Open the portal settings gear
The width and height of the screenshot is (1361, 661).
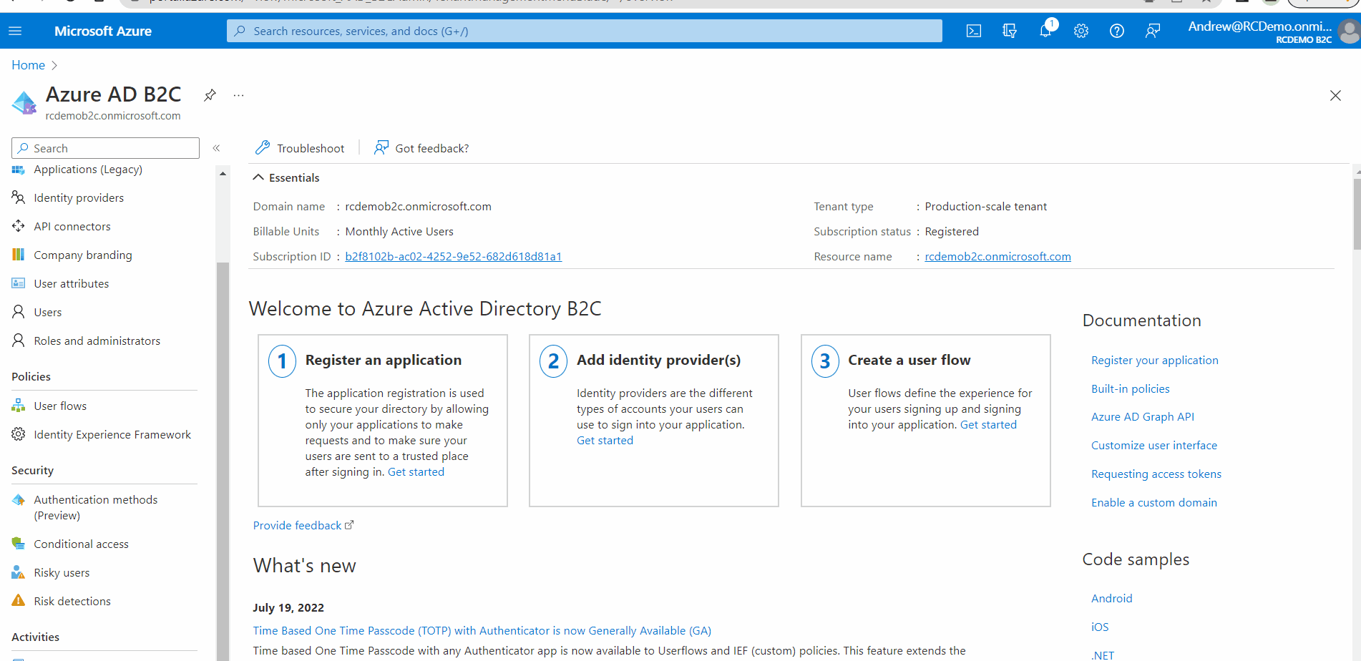pos(1081,31)
